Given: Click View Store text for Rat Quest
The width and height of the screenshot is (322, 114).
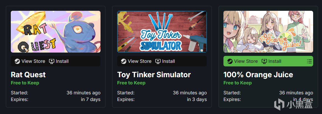Looking at the screenshot, I should [x=33, y=61].
